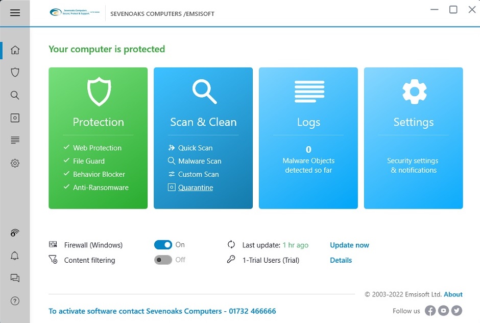Open Quarantine icon in sidebar
The width and height of the screenshot is (480, 323).
(15, 118)
